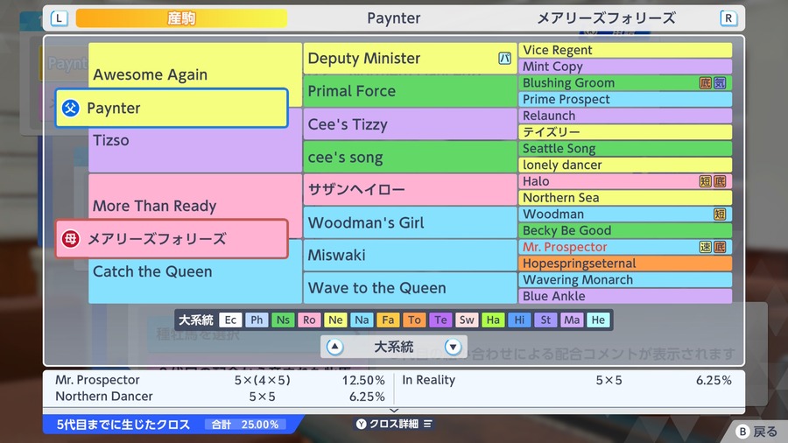Viewport: 788px width, 443px height.
Task: Click the Ns lineage swatch
Action: (283, 320)
